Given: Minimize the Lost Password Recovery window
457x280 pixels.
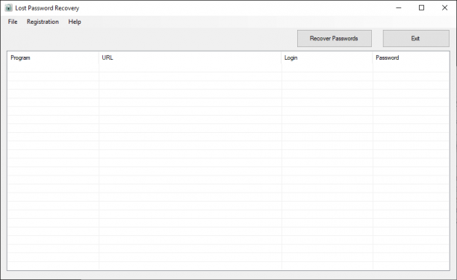Looking at the screenshot, I should (x=399, y=8).
